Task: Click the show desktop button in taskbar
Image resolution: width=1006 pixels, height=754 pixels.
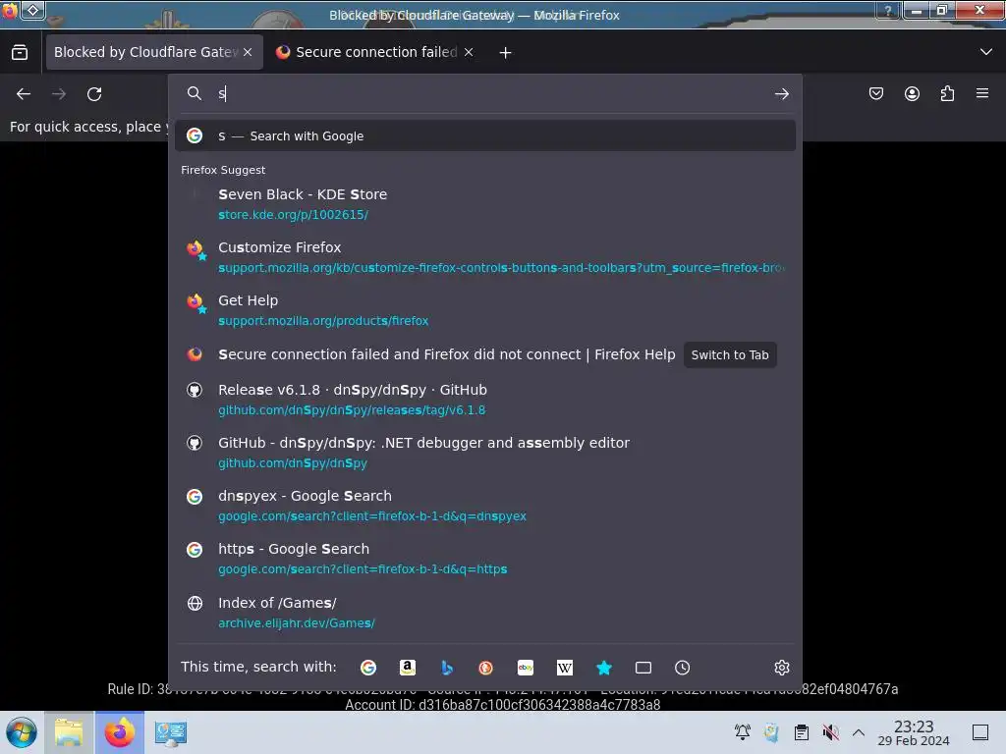Action: tap(980, 732)
